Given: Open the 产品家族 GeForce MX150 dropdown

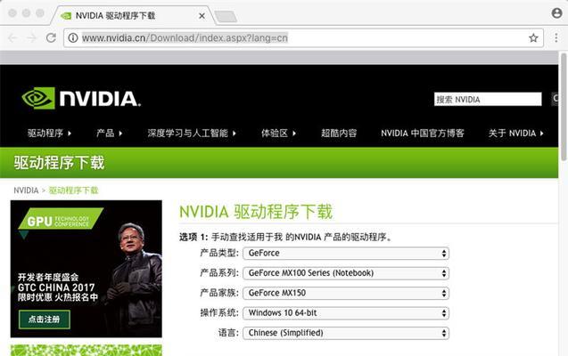Looking at the screenshot, I should pyautogui.click(x=346, y=293).
